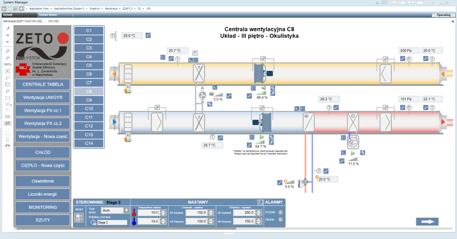
Task: Click link icon right of compressor play arrow
Action: 363,152
